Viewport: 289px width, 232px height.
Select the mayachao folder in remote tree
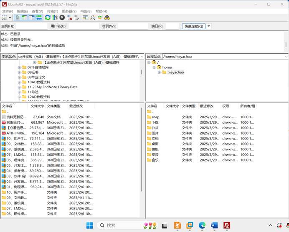175,72
